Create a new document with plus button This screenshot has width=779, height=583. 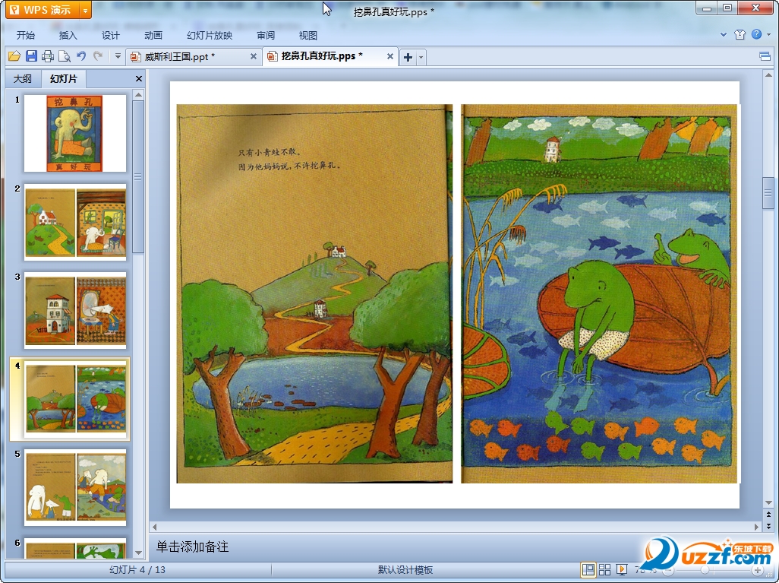coord(408,57)
